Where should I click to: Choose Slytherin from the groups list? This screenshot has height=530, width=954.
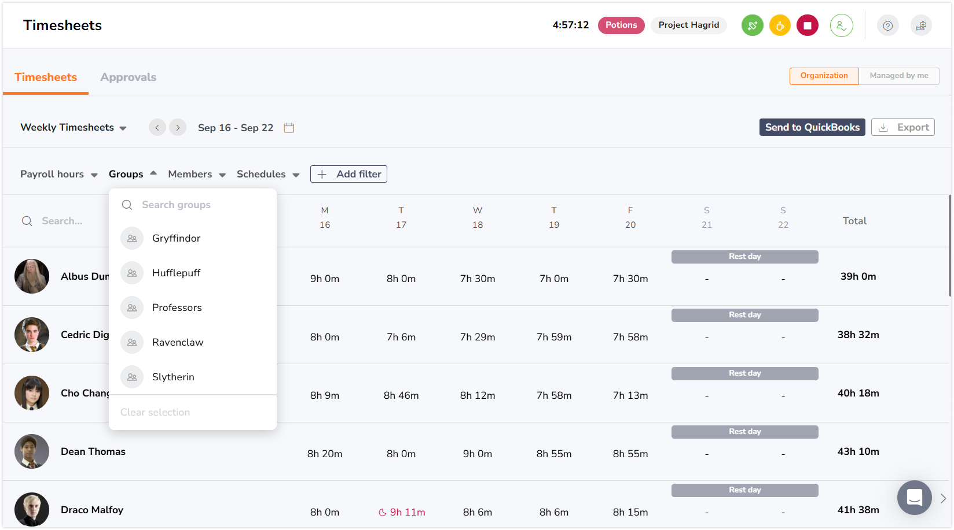coord(193,377)
